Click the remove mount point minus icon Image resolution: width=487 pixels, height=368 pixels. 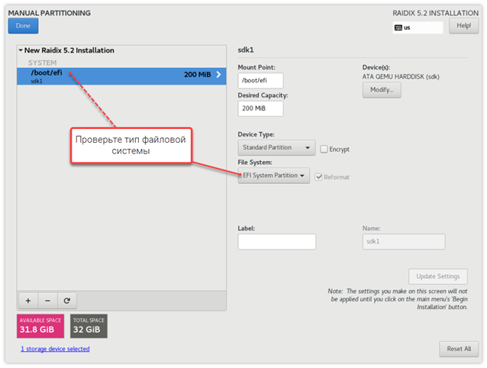[47, 300]
